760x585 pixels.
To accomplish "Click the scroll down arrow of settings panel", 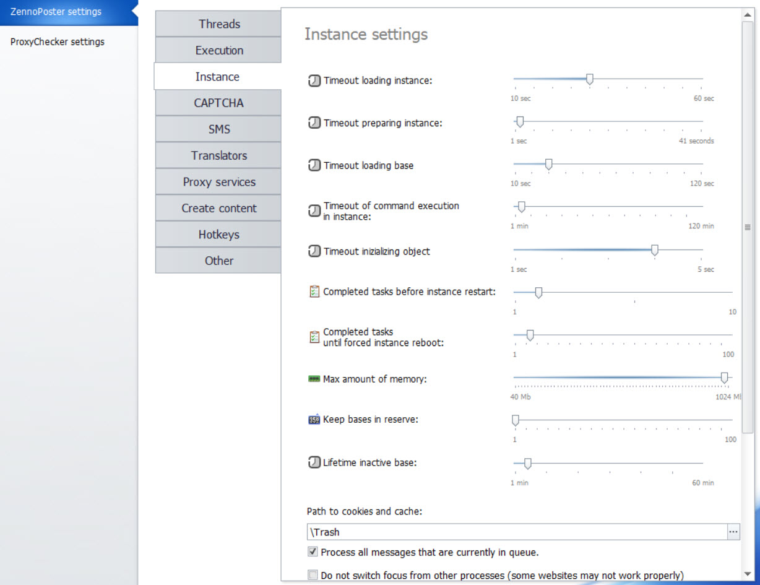I will 748,573.
